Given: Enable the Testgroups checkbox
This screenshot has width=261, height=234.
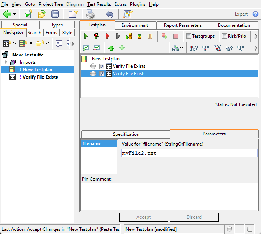Looking at the screenshot, I should pyautogui.click(x=189, y=36).
